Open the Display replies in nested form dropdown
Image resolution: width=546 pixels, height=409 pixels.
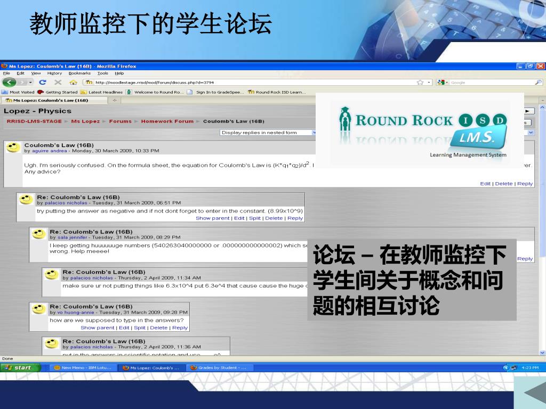[268, 133]
